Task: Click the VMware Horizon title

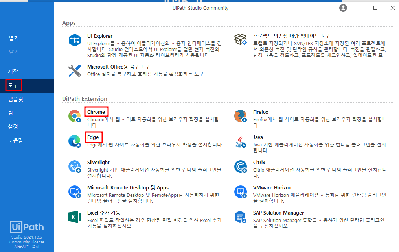Action: (272, 187)
